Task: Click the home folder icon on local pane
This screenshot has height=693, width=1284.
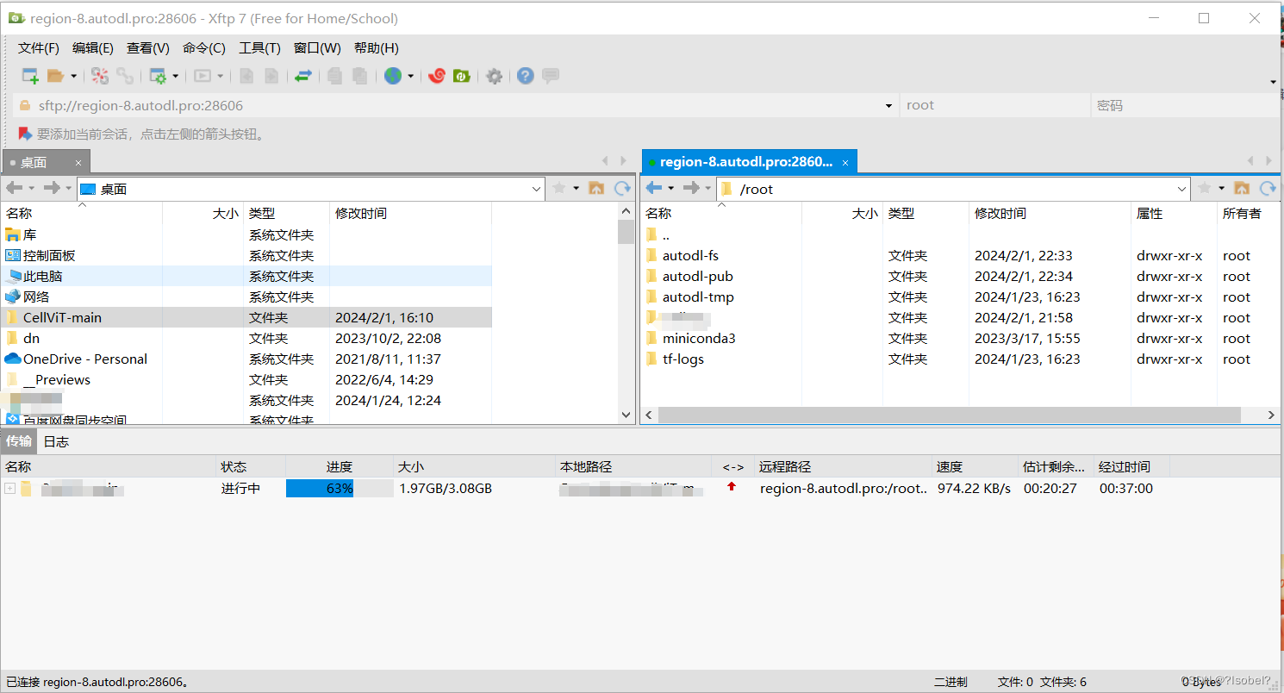Action: pos(596,188)
